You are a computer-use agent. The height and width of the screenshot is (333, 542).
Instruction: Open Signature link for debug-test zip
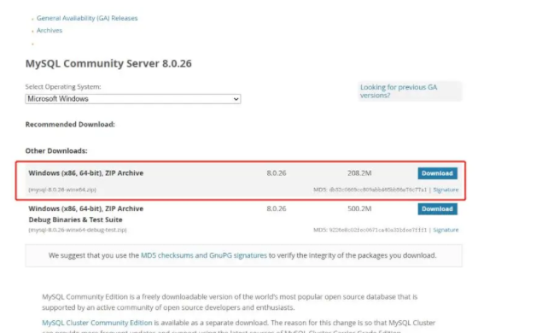[x=446, y=230]
